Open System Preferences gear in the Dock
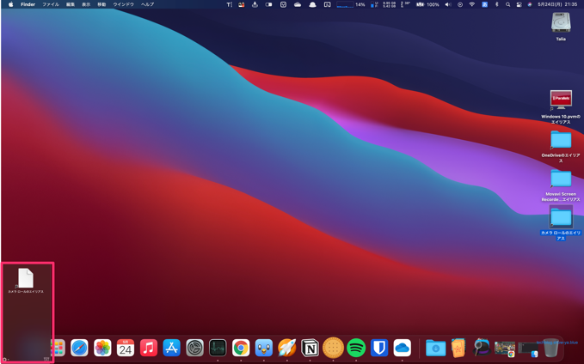The height and width of the screenshot is (364, 584). coord(195,348)
